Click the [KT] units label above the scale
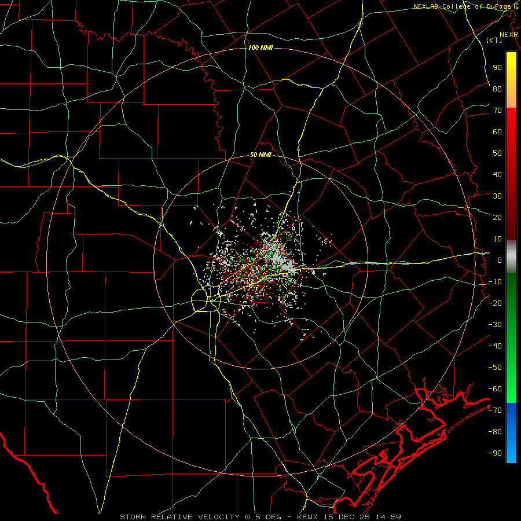 [x=494, y=40]
